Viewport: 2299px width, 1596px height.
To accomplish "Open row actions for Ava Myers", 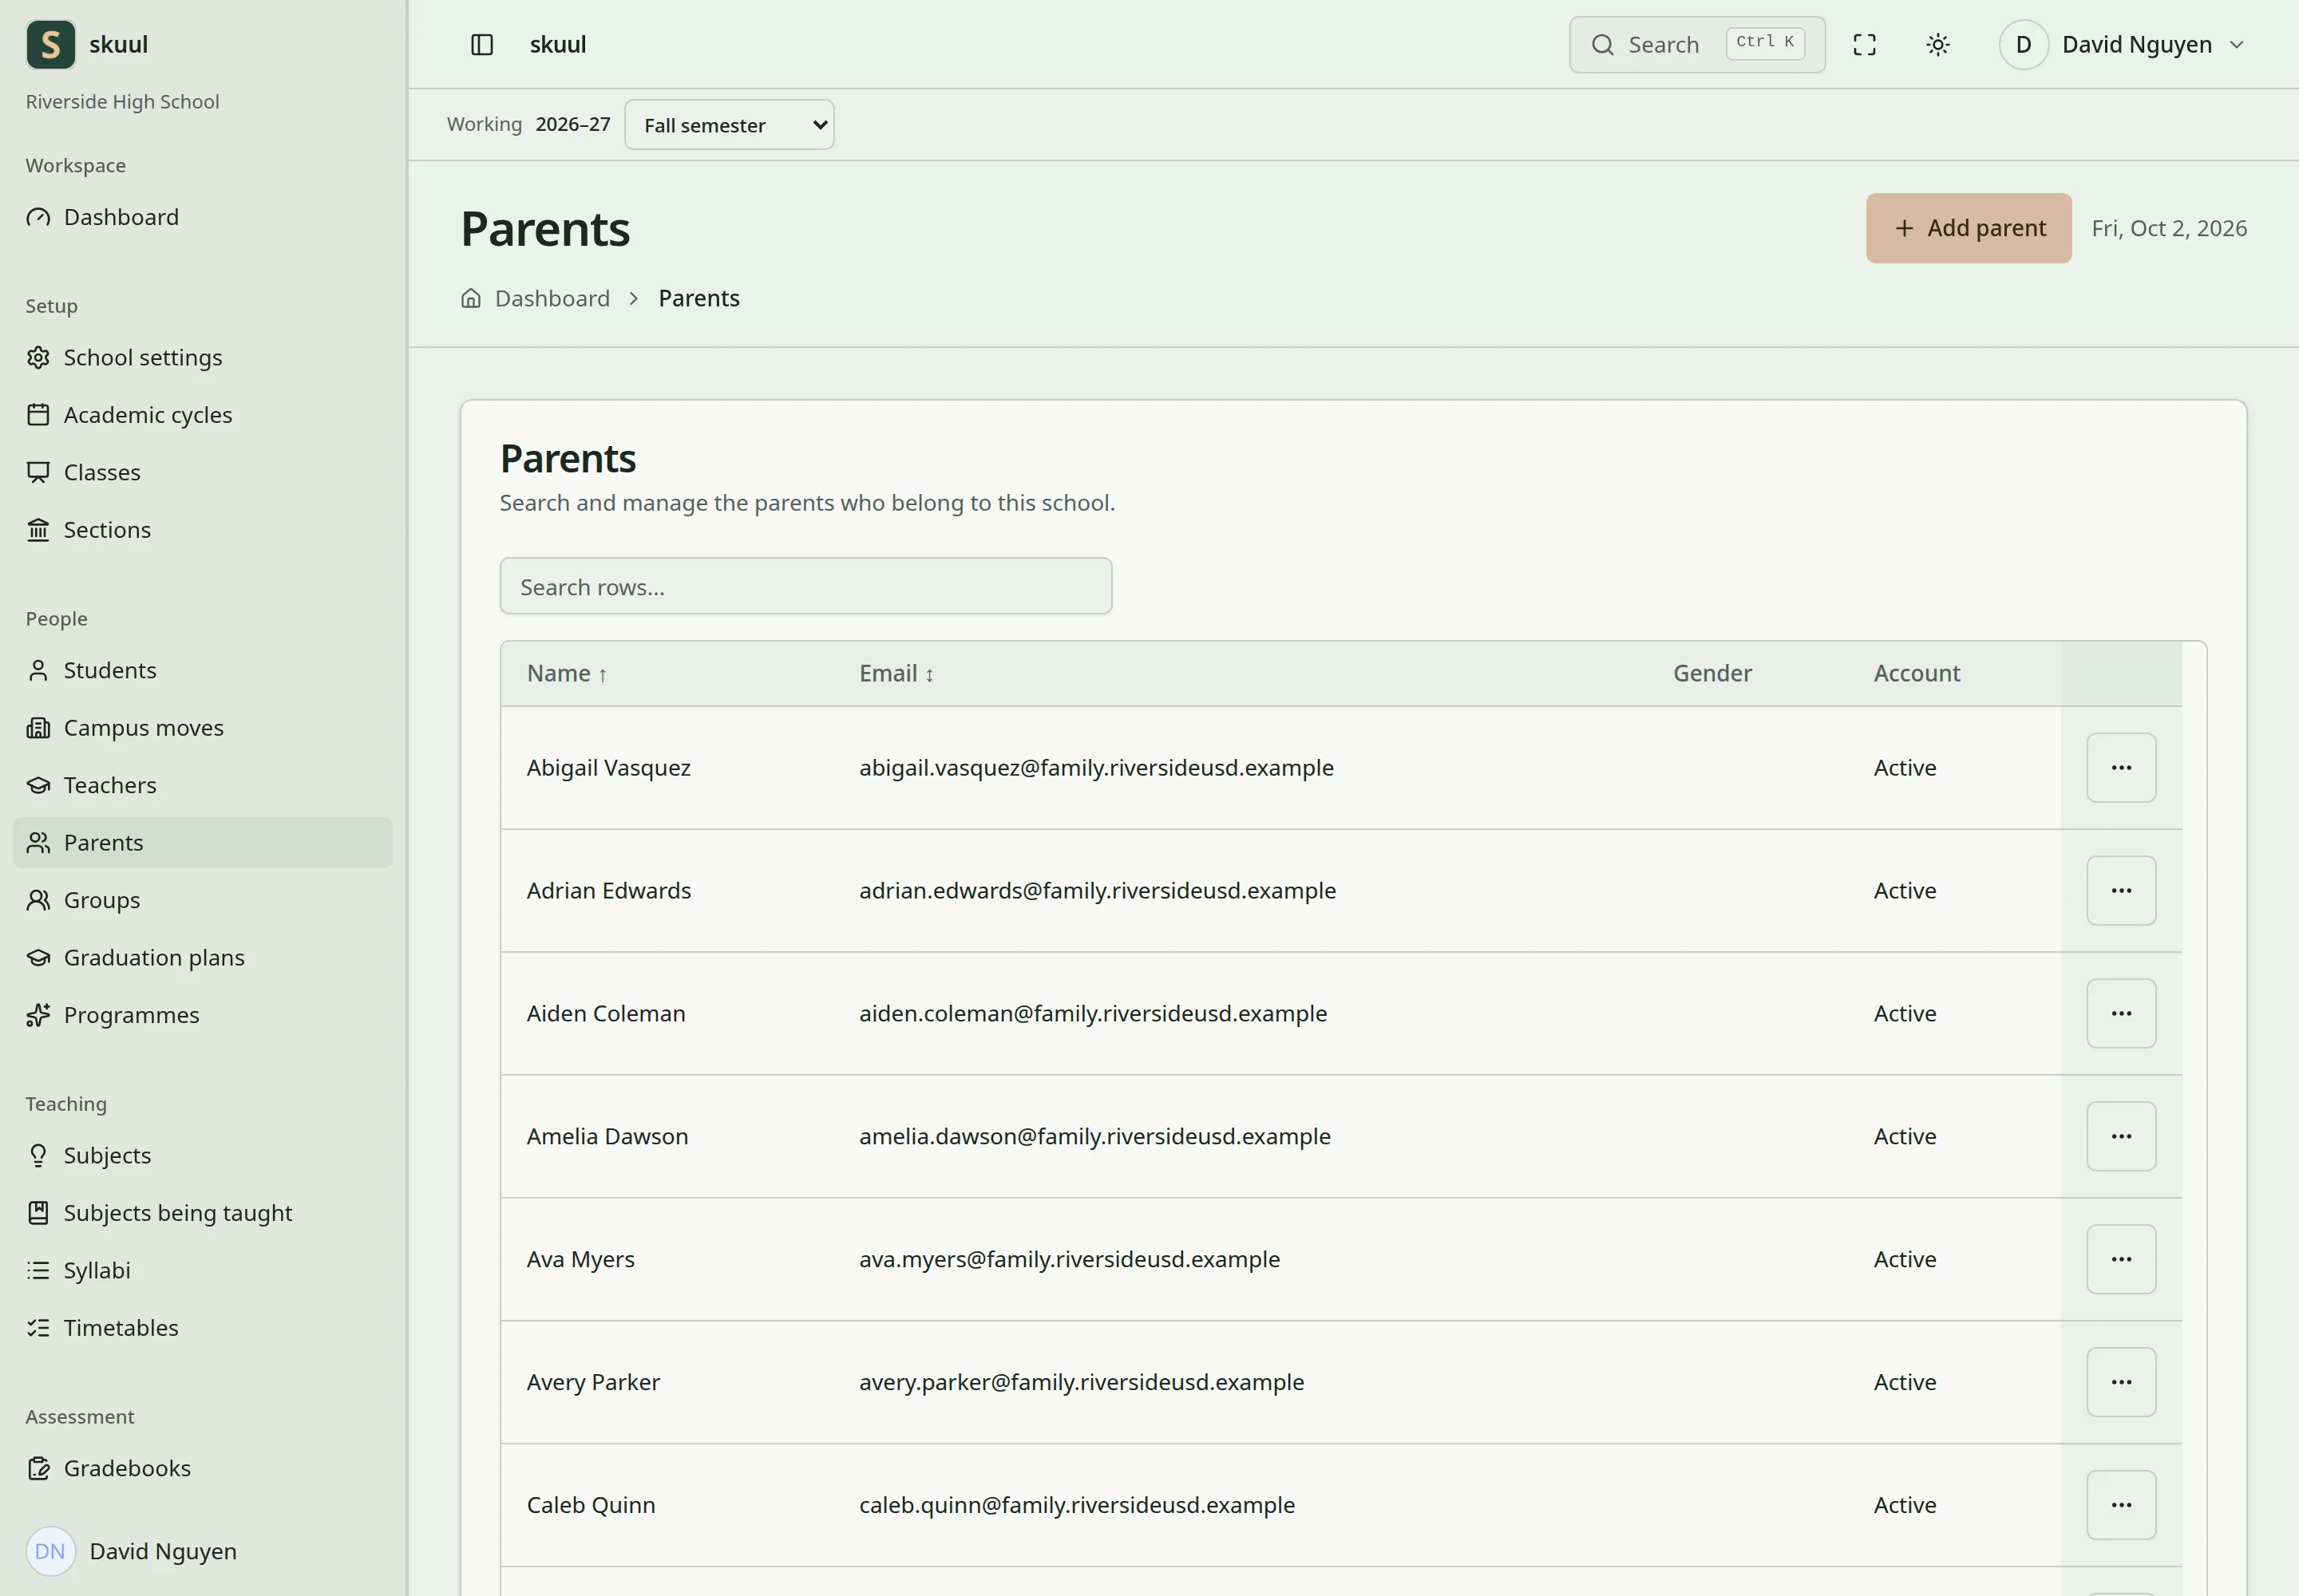I will click(x=2121, y=1260).
